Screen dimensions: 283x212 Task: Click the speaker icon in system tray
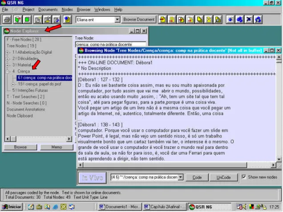click(245, 207)
